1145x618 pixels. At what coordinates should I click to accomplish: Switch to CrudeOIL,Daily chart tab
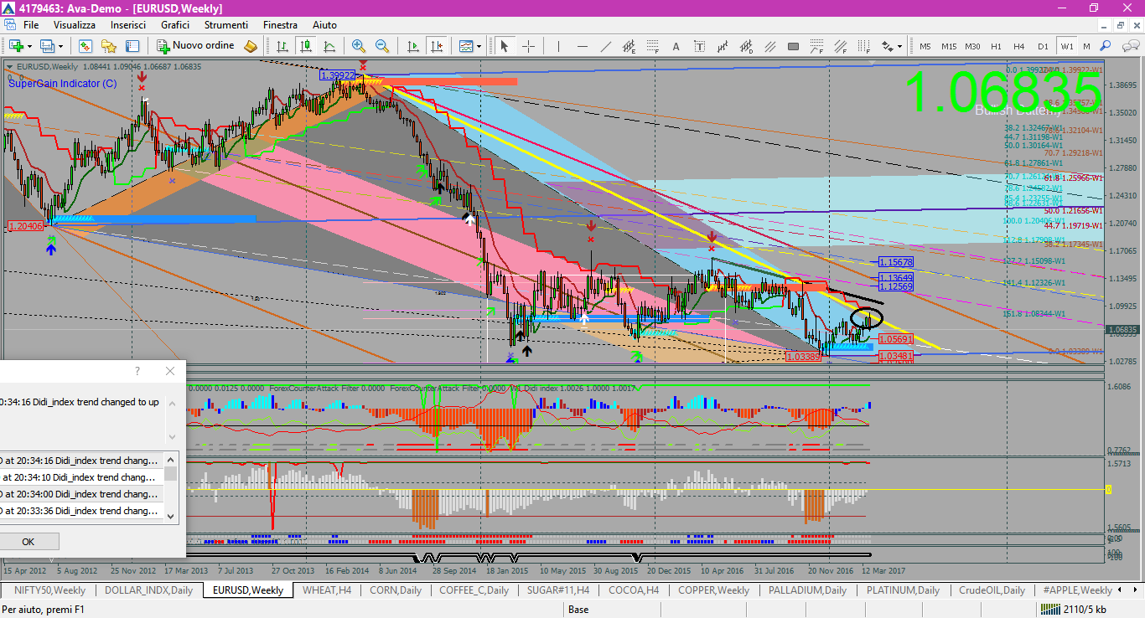tap(992, 590)
